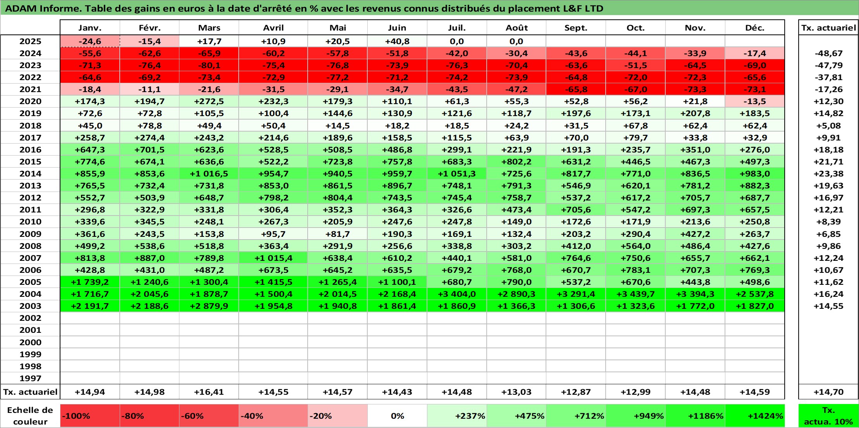Select cell +701,5 for February 2016

[150, 149]
